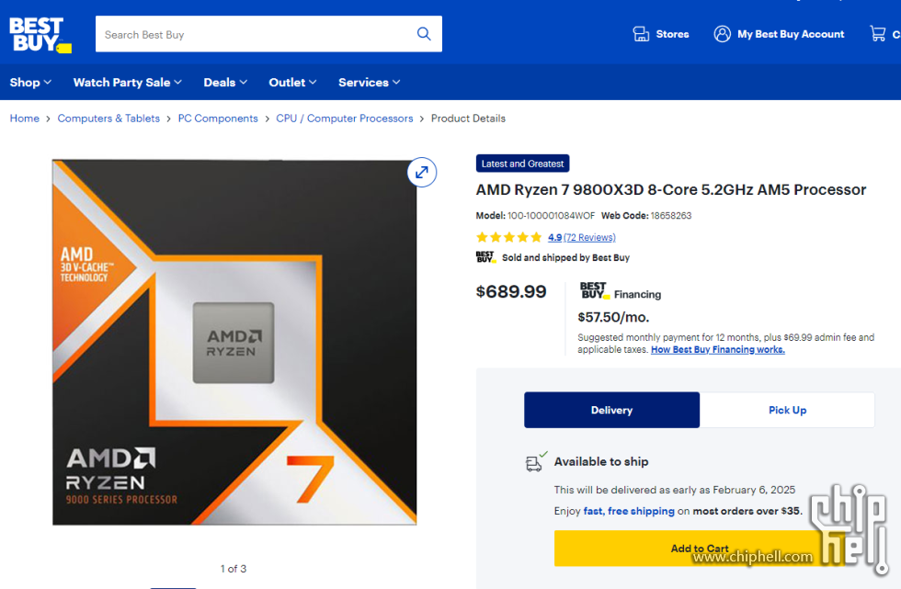Click the search magnifier icon
Viewport: 901px width, 589px height.
[x=424, y=34]
